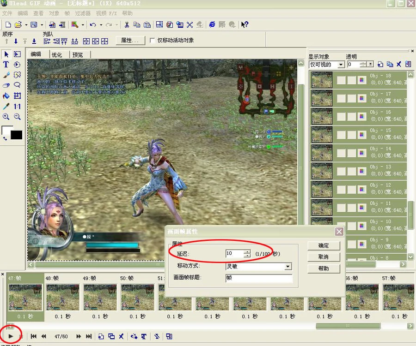
Task: Save with the floppy disk icon
Action: (x=34, y=24)
